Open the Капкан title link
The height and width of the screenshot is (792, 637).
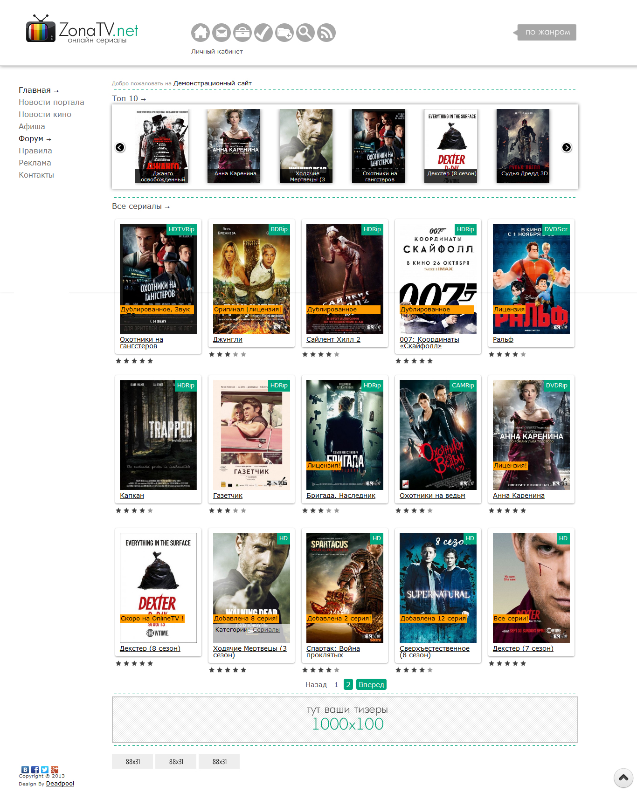(132, 496)
